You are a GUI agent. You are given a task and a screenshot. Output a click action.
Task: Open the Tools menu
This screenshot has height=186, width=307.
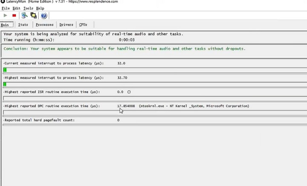point(28,8)
